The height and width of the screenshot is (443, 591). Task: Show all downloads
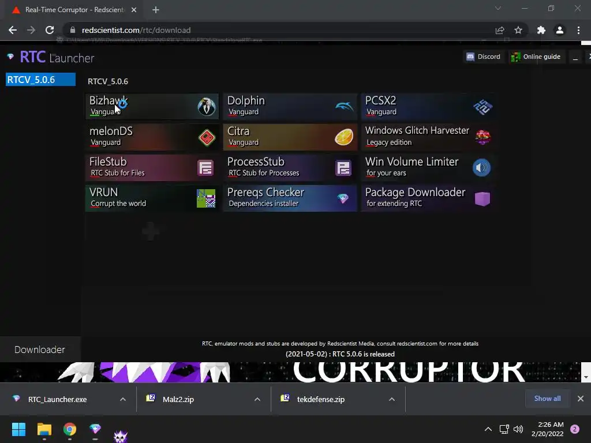[x=547, y=399]
